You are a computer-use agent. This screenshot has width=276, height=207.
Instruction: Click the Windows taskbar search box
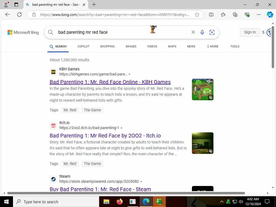[56, 202]
